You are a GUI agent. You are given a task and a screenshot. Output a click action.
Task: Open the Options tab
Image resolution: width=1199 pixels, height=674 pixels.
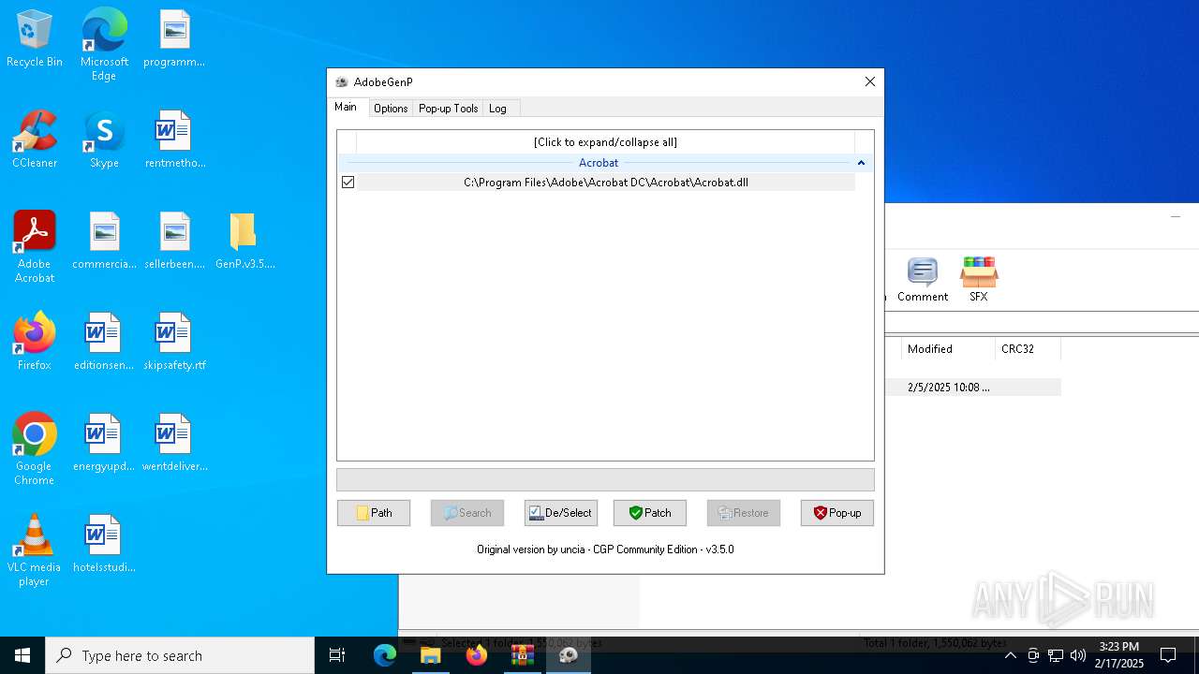(391, 109)
